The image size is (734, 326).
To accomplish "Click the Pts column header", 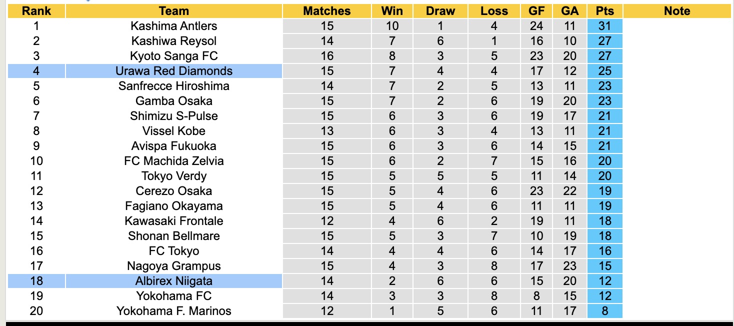I will pos(605,11).
